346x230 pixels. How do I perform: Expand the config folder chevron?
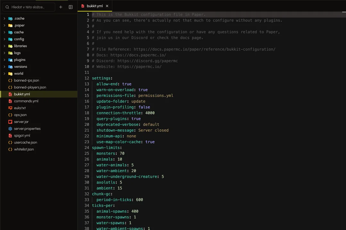click(x=4, y=39)
